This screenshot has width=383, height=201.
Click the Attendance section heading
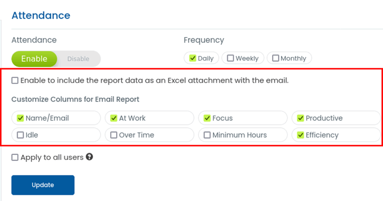(x=41, y=16)
